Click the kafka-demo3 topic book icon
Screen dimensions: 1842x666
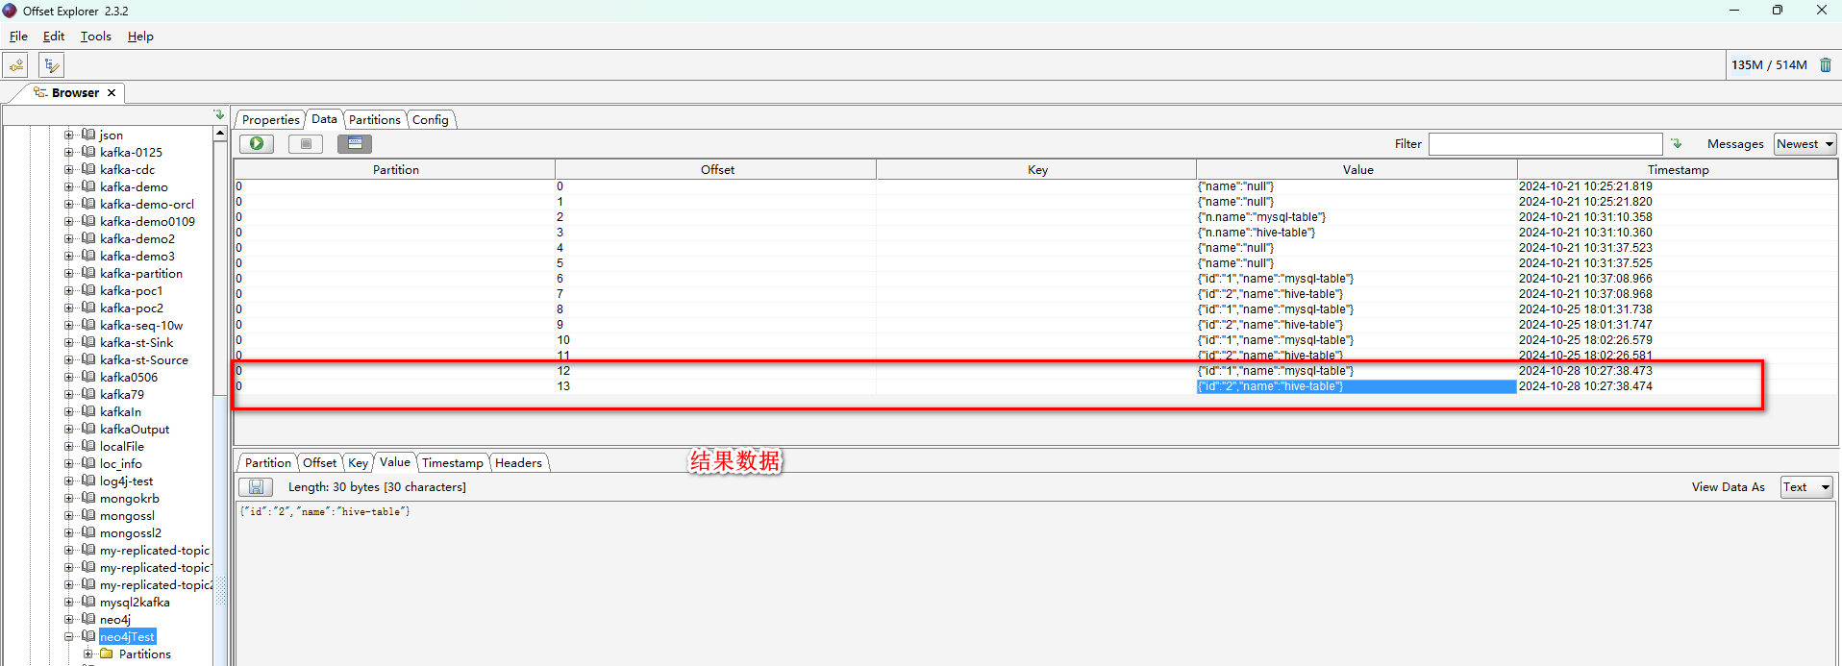coord(88,256)
